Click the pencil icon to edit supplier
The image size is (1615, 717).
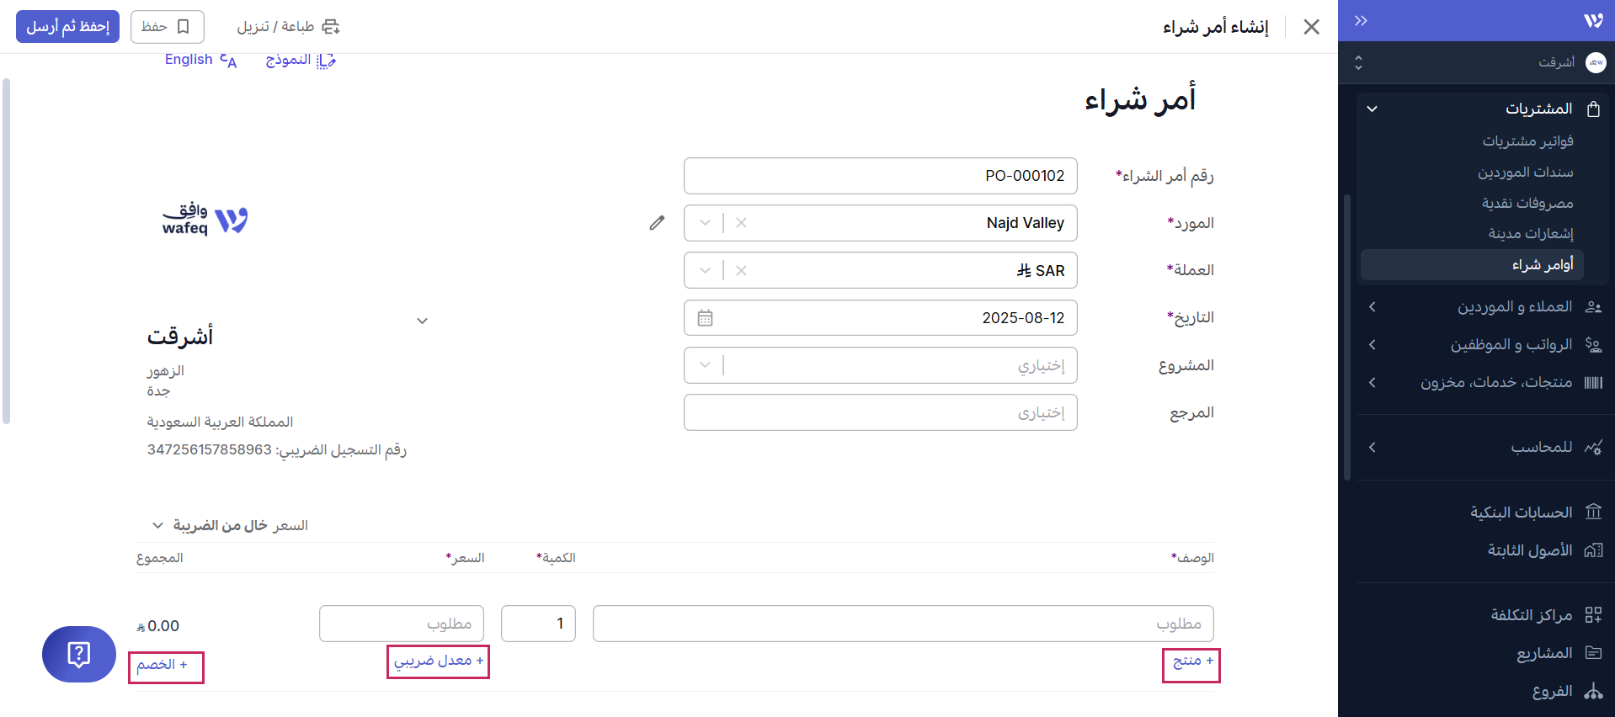(657, 223)
